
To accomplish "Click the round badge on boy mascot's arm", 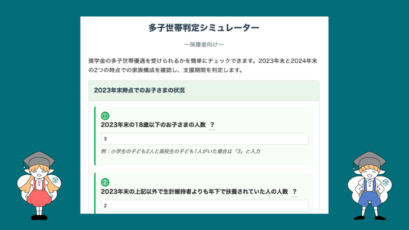I will click(x=386, y=183).
